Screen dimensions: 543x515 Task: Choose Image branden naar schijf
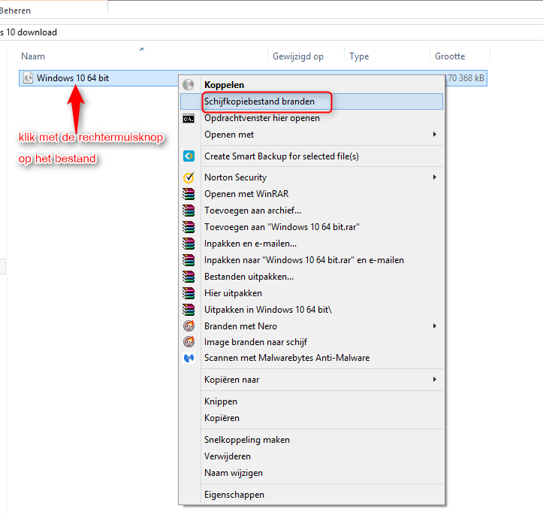pyautogui.click(x=312, y=342)
